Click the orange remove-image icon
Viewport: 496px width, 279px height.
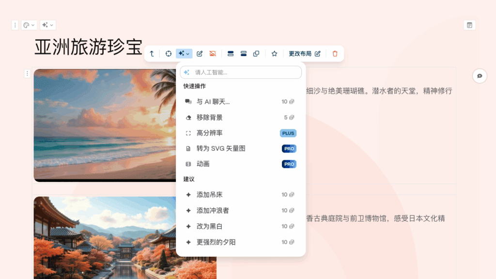pos(213,54)
